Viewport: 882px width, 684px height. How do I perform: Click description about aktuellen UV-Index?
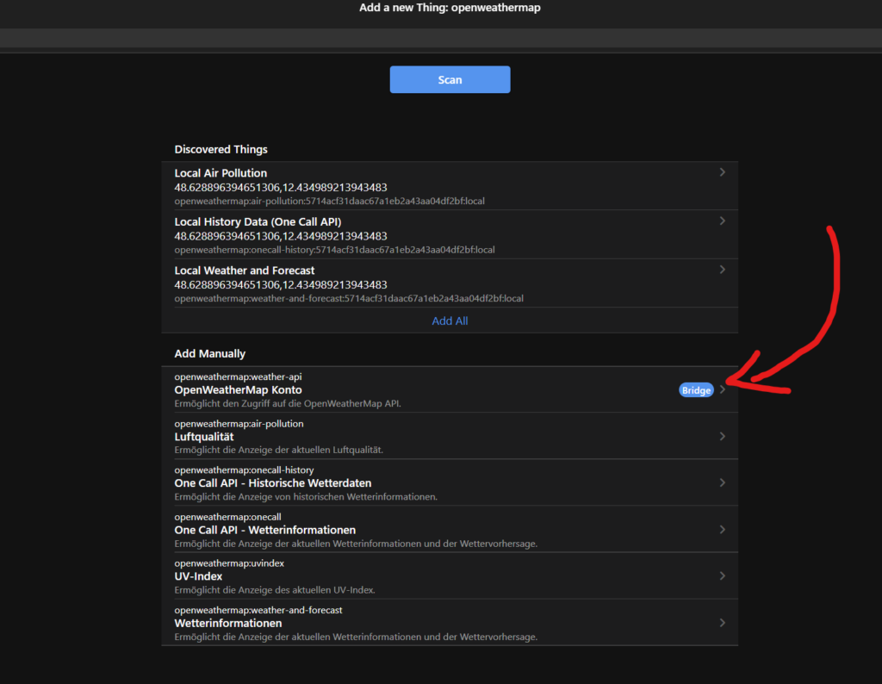coord(275,590)
